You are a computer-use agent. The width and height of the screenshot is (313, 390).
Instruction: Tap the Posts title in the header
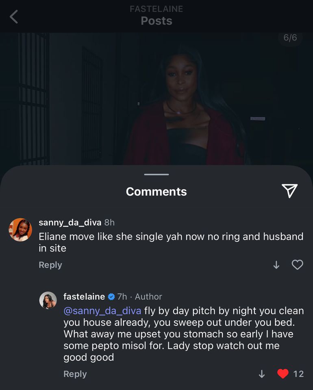(156, 21)
